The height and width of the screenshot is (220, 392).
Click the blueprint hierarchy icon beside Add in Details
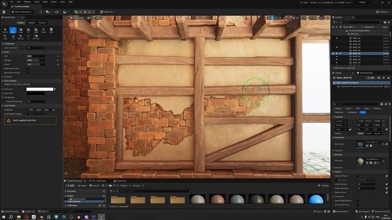(379, 78)
